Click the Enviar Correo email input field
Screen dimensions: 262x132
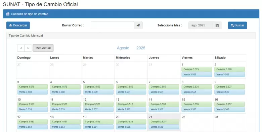(112, 25)
